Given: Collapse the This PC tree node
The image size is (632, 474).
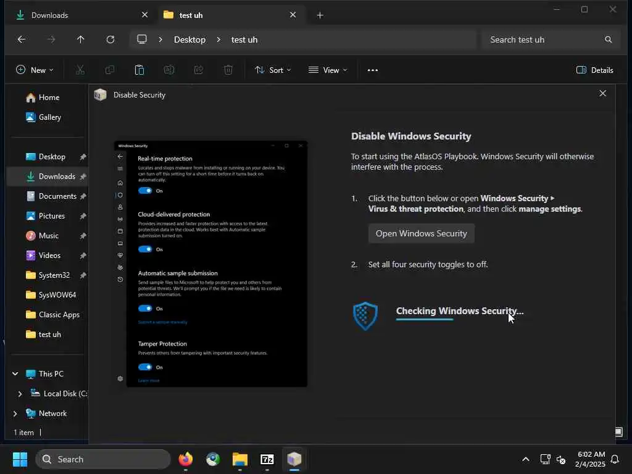Looking at the screenshot, I should [x=15, y=373].
